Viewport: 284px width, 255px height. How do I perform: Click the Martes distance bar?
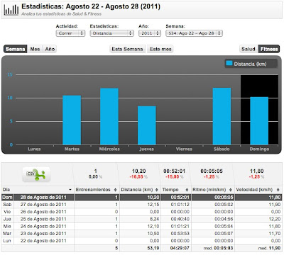click(72, 120)
